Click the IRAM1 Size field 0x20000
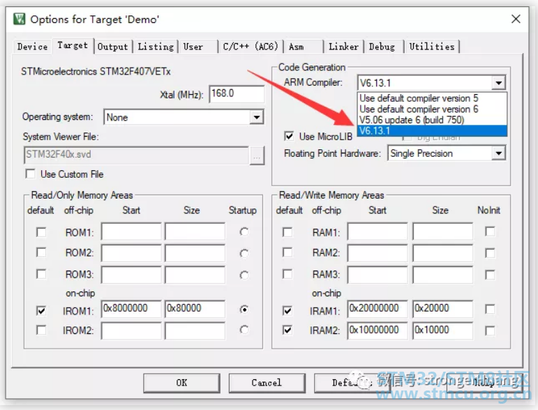This screenshot has width=538, height=410. 442,309
